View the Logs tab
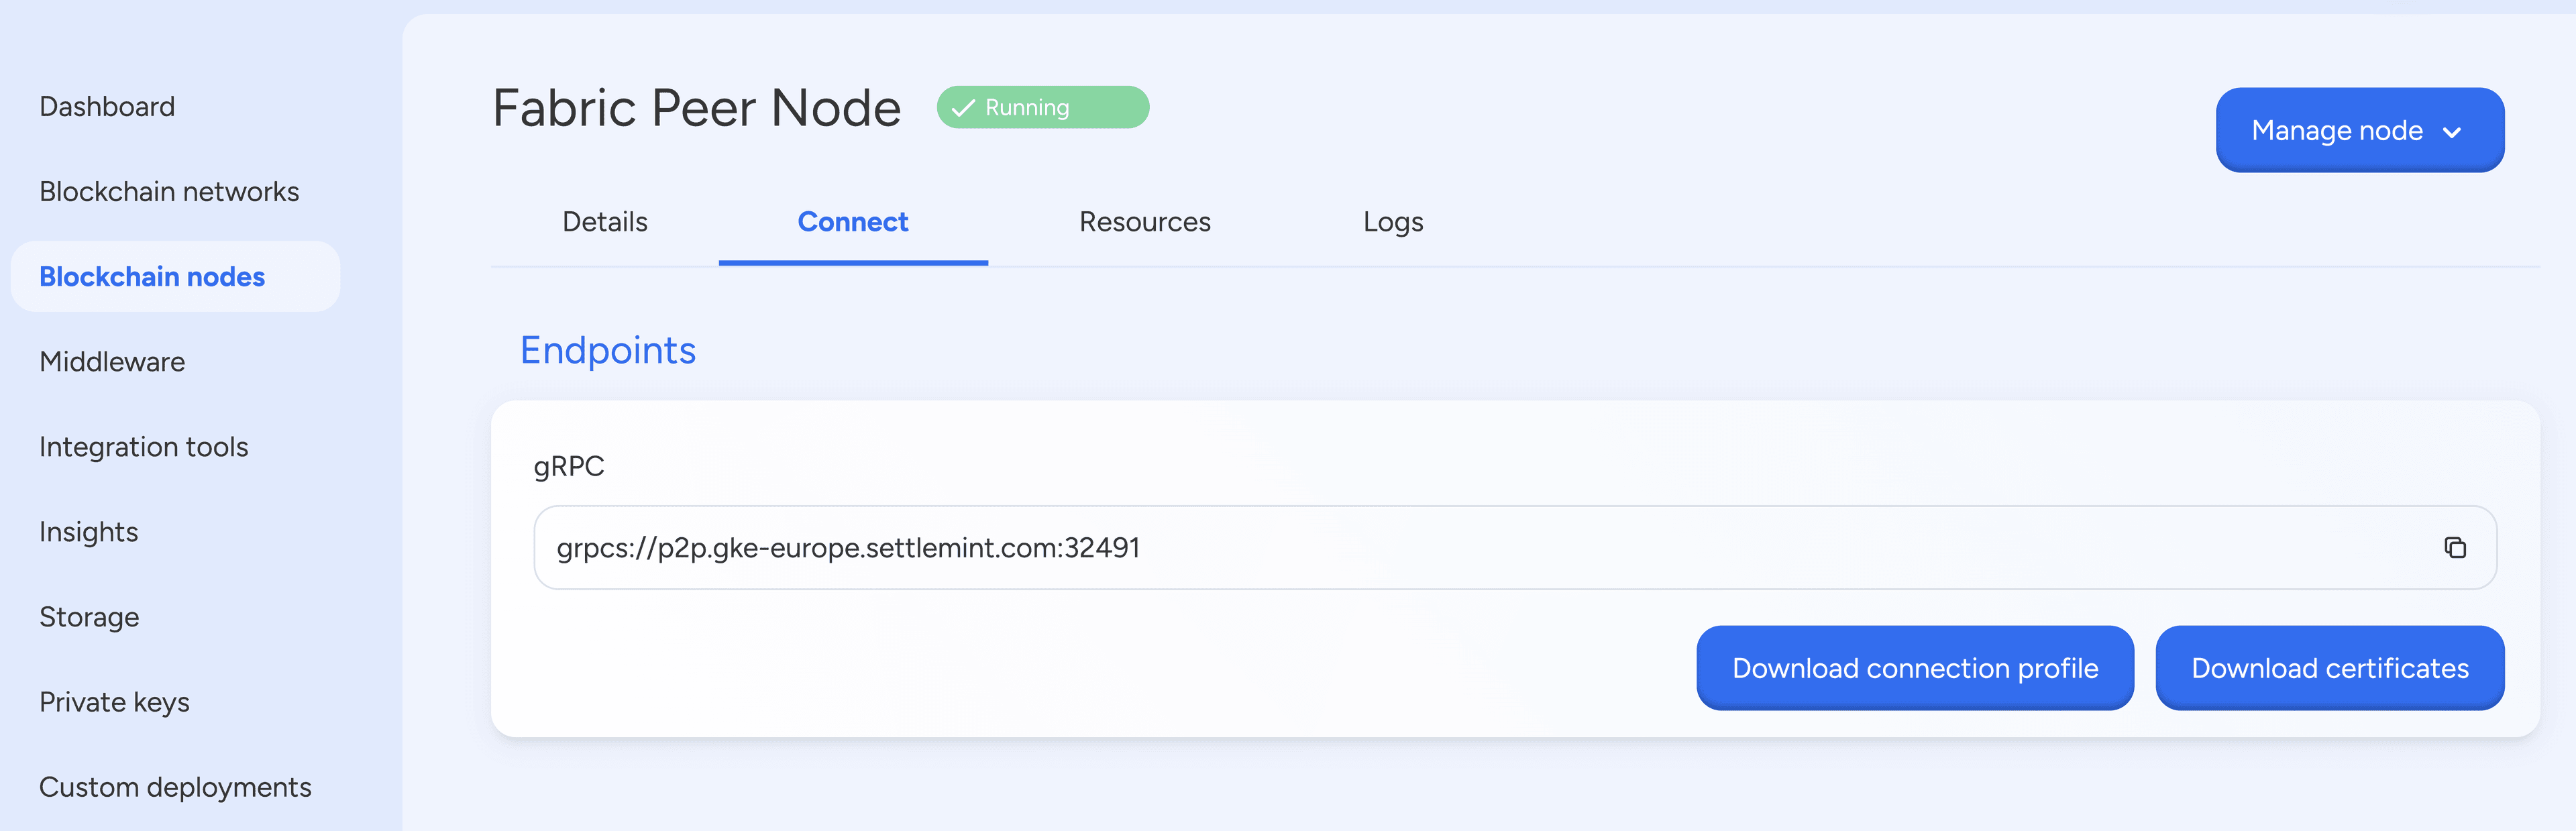The image size is (2576, 831). click(1393, 221)
